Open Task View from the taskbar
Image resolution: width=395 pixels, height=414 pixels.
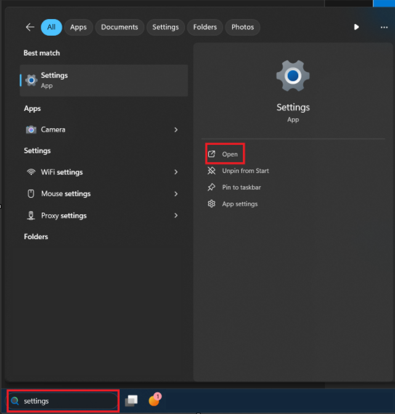coord(131,400)
